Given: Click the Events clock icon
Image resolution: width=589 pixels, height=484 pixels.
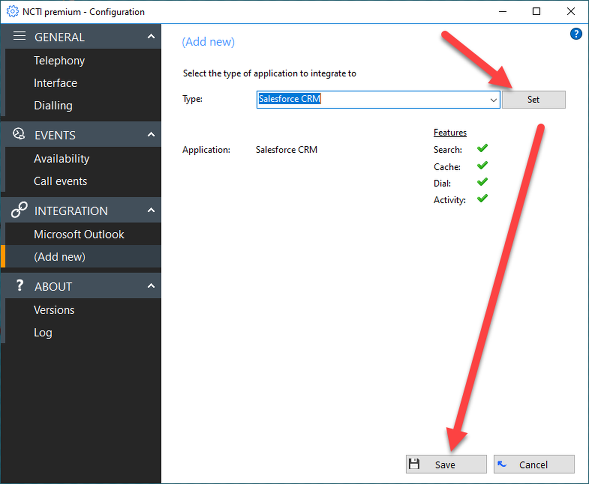Looking at the screenshot, I should pyautogui.click(x=19, y=134).
